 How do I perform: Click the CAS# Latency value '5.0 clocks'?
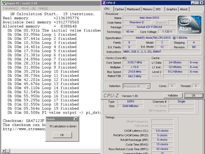click(162, 131)
